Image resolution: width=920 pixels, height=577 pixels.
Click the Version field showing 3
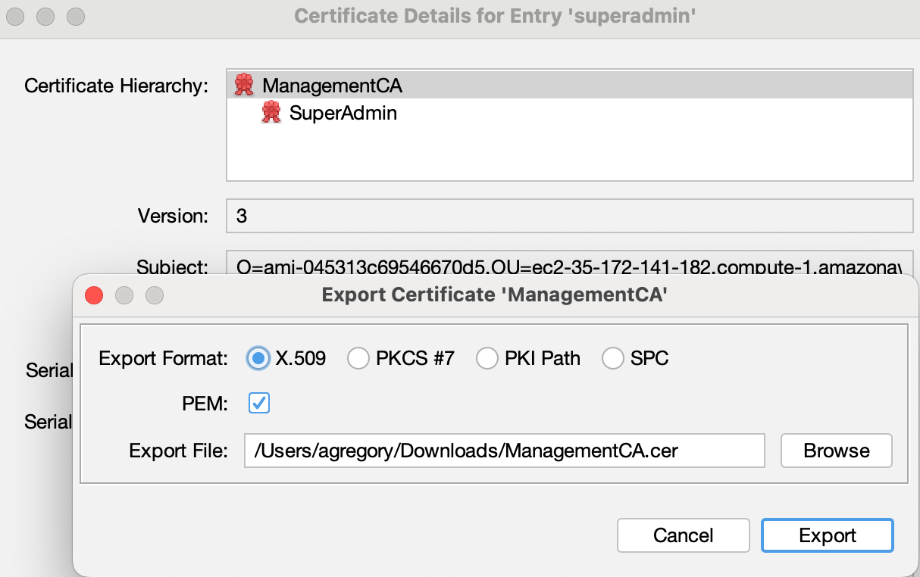tap(568, 216)
